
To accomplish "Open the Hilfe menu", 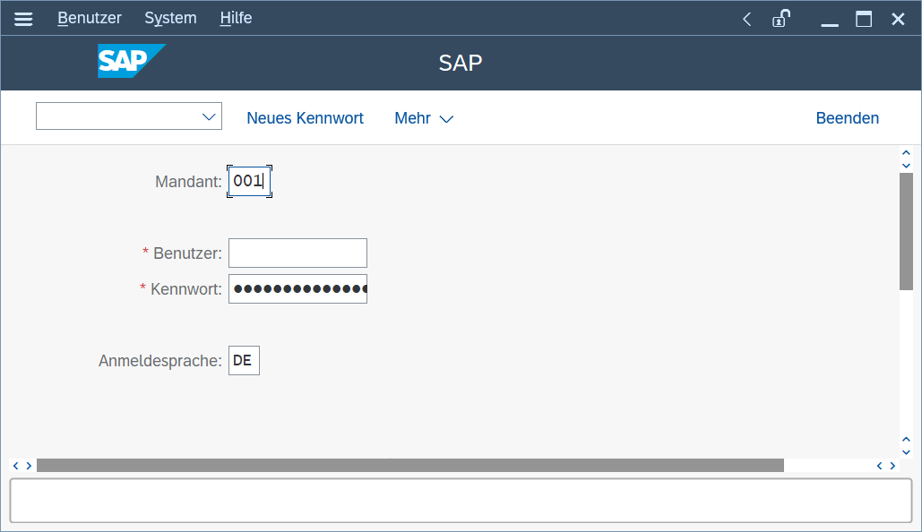I will tap(236, 18).
